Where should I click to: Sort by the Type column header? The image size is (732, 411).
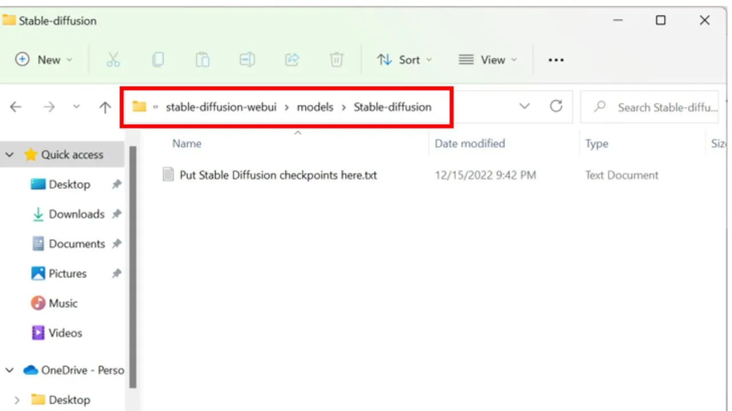tap(596, 144)
